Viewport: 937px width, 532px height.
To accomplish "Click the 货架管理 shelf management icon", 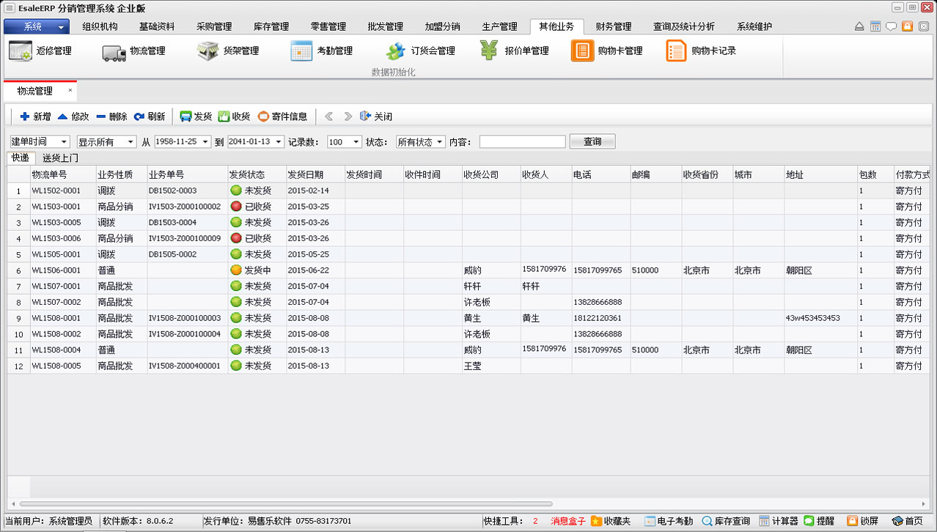I will [x=207, y=51].
